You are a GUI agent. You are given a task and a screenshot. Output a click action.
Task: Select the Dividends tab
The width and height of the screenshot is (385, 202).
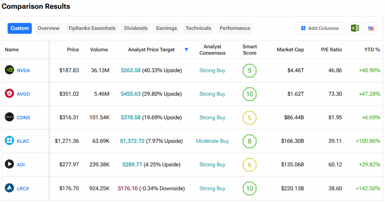(x=136, y=28)
